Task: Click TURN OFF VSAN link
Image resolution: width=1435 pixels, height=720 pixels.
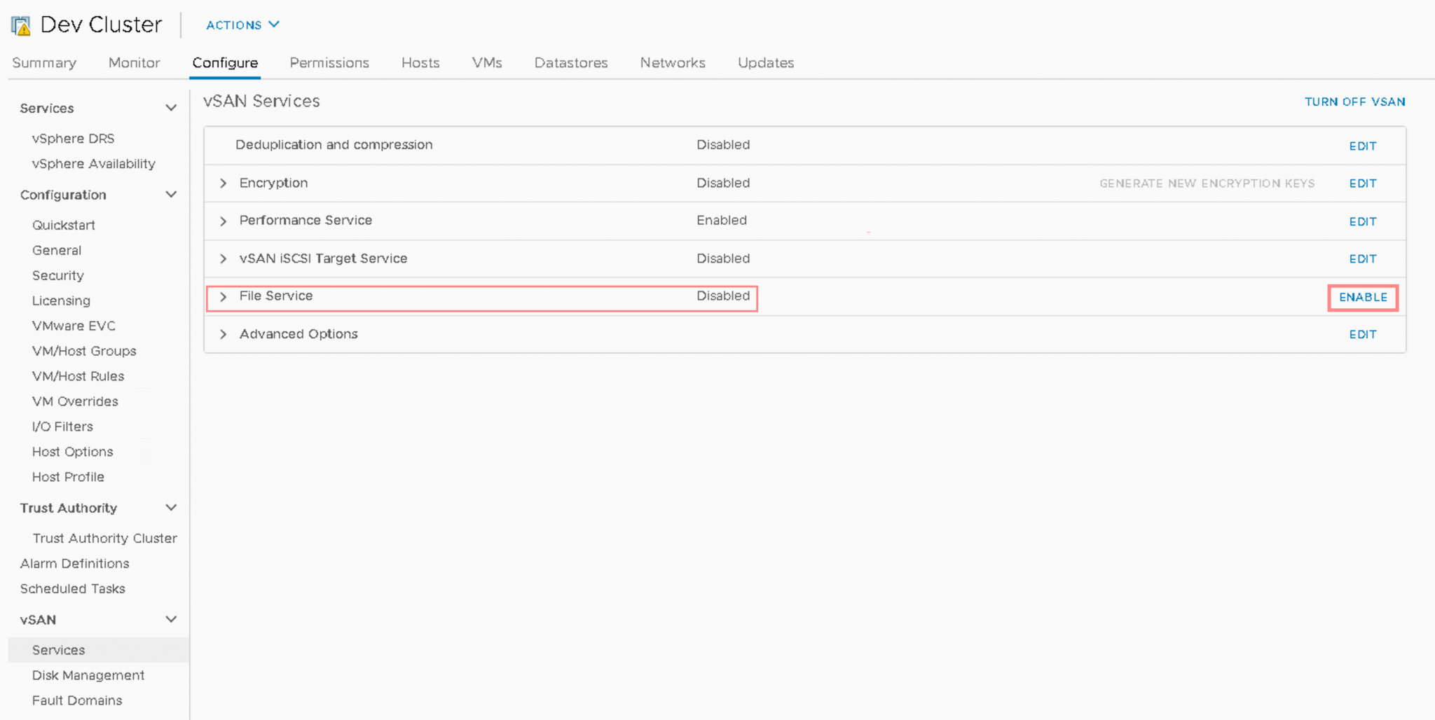Action: (1354, 102)
